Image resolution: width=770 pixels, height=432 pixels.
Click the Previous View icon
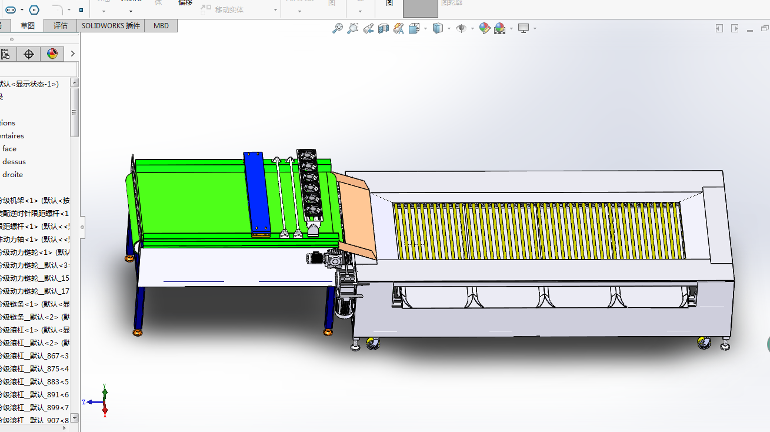click(368, 28)
